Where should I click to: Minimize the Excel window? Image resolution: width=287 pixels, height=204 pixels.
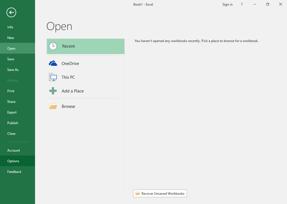pyautogui.click(x=254, y=4)
